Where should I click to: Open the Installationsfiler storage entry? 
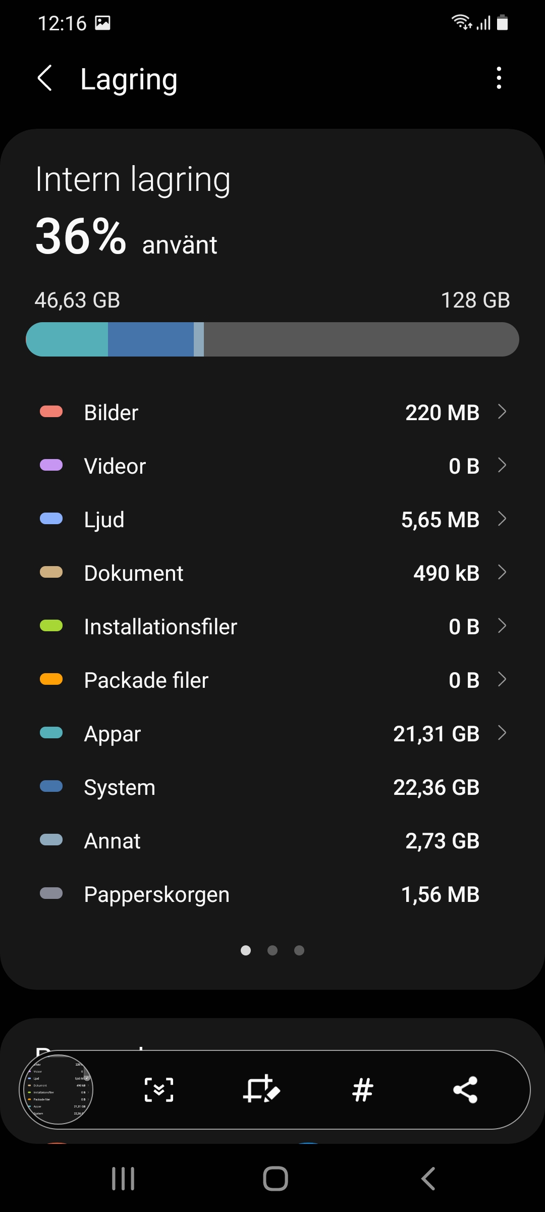(272, 626)
